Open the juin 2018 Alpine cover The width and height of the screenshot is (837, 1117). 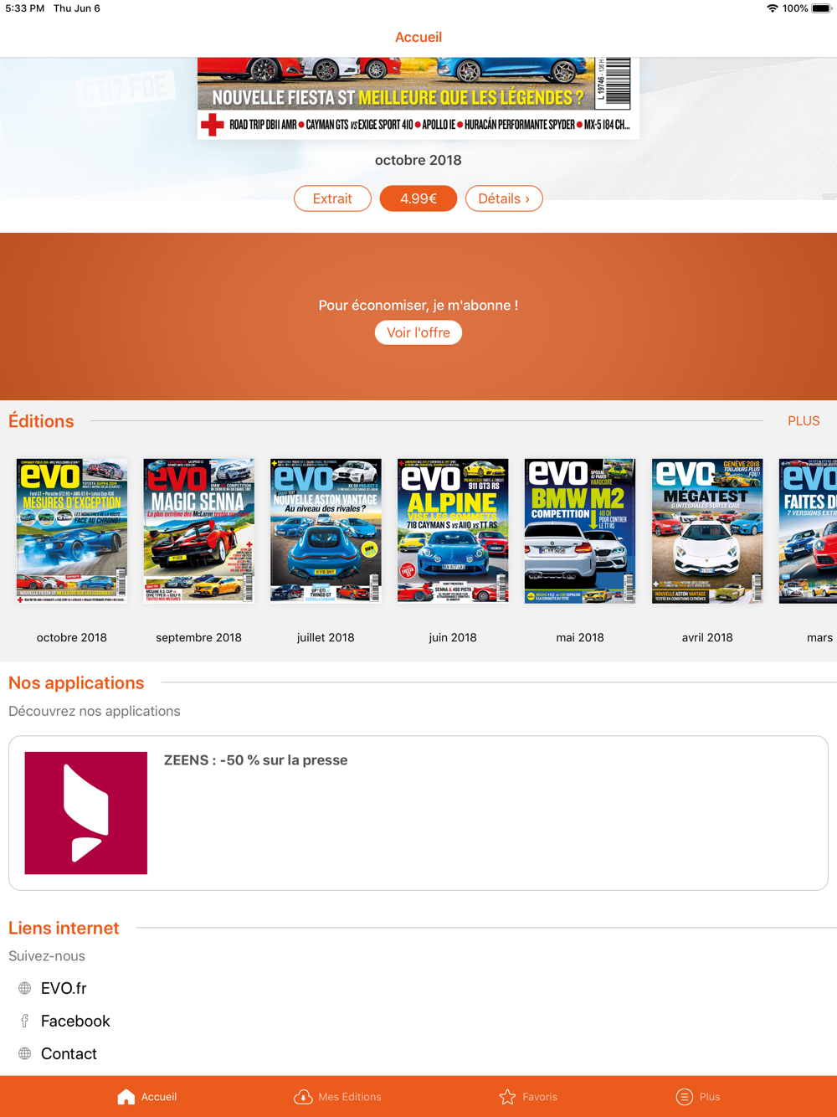[x=453, y=531]
